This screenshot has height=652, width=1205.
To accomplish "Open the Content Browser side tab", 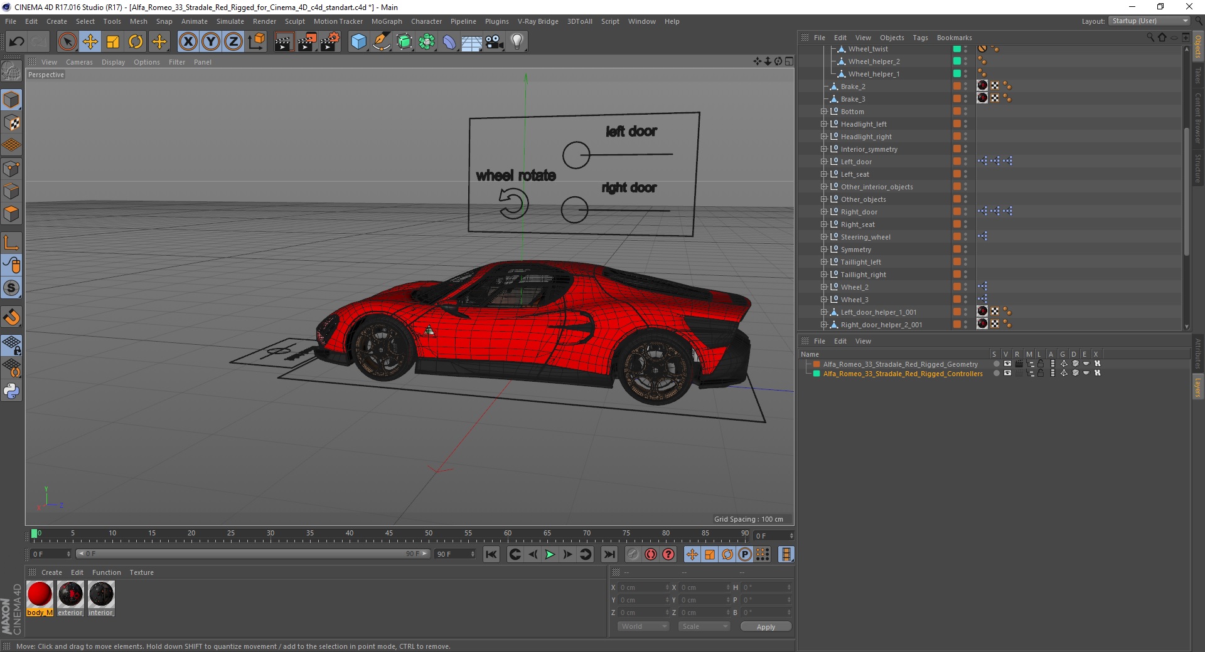I will click(1198, 117).
